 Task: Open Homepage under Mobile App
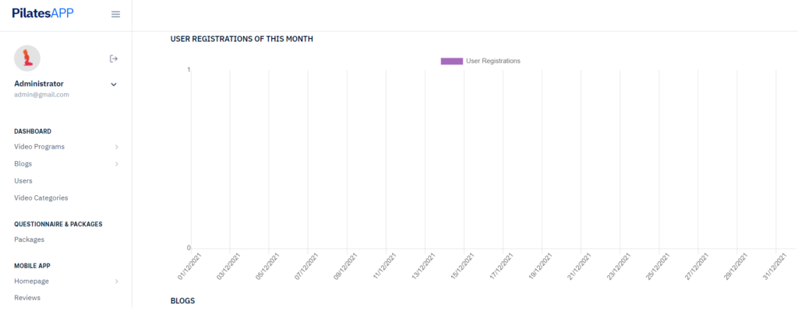(x=31, y=281)
